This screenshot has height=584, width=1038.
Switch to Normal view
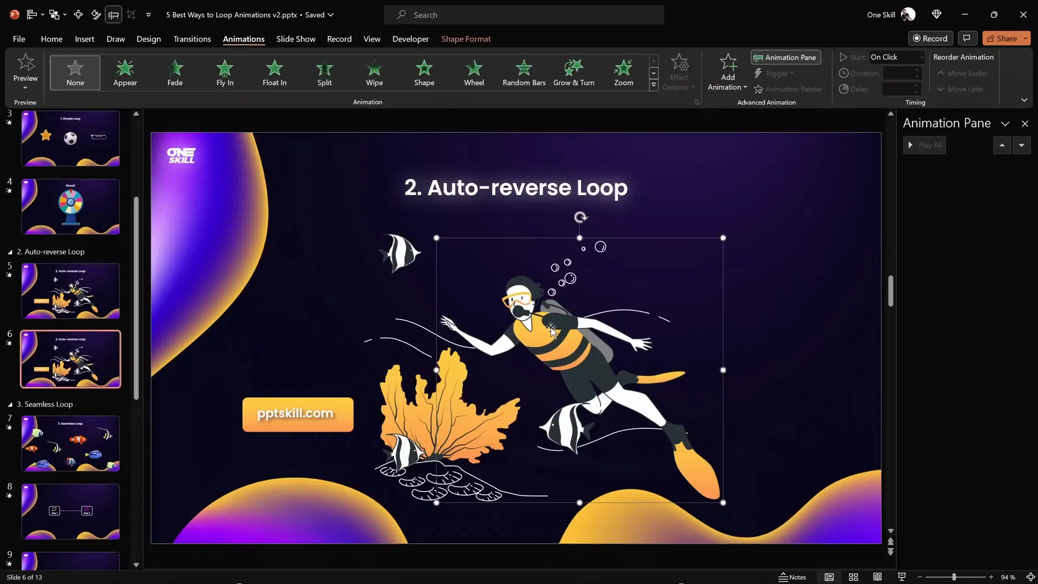tap(829, 577)
